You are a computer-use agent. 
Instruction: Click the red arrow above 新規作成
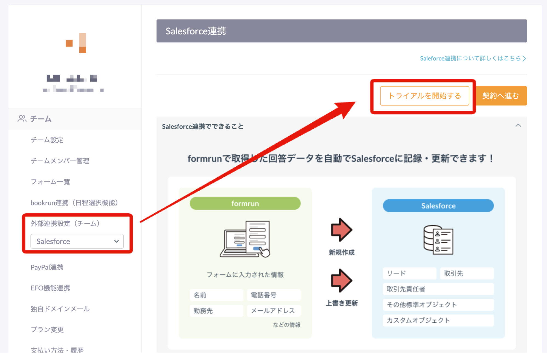341,230
